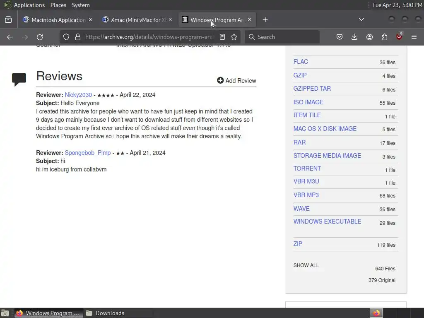Click SHOW ALL files link
This screenshot has height=318, width=424.
[306, 265]
